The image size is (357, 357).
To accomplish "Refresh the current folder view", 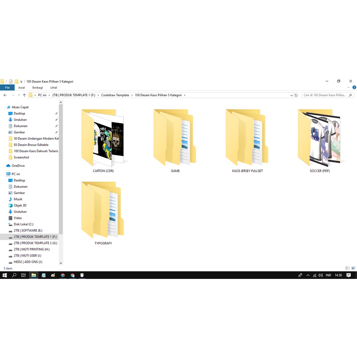I will [x=296, y=95].
